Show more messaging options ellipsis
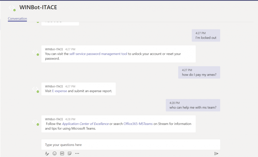Screen dimensions: 258x157 coord(77,153)
